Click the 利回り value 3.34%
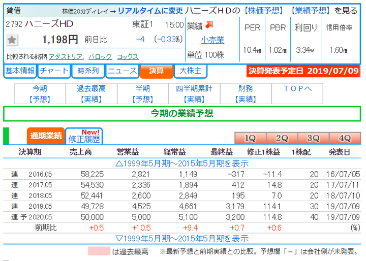This screenshot has height=261, width=366. click(x=305, y=50)
